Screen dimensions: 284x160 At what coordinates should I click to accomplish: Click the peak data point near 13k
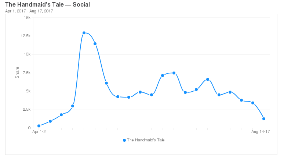click(x=84, y=33)
